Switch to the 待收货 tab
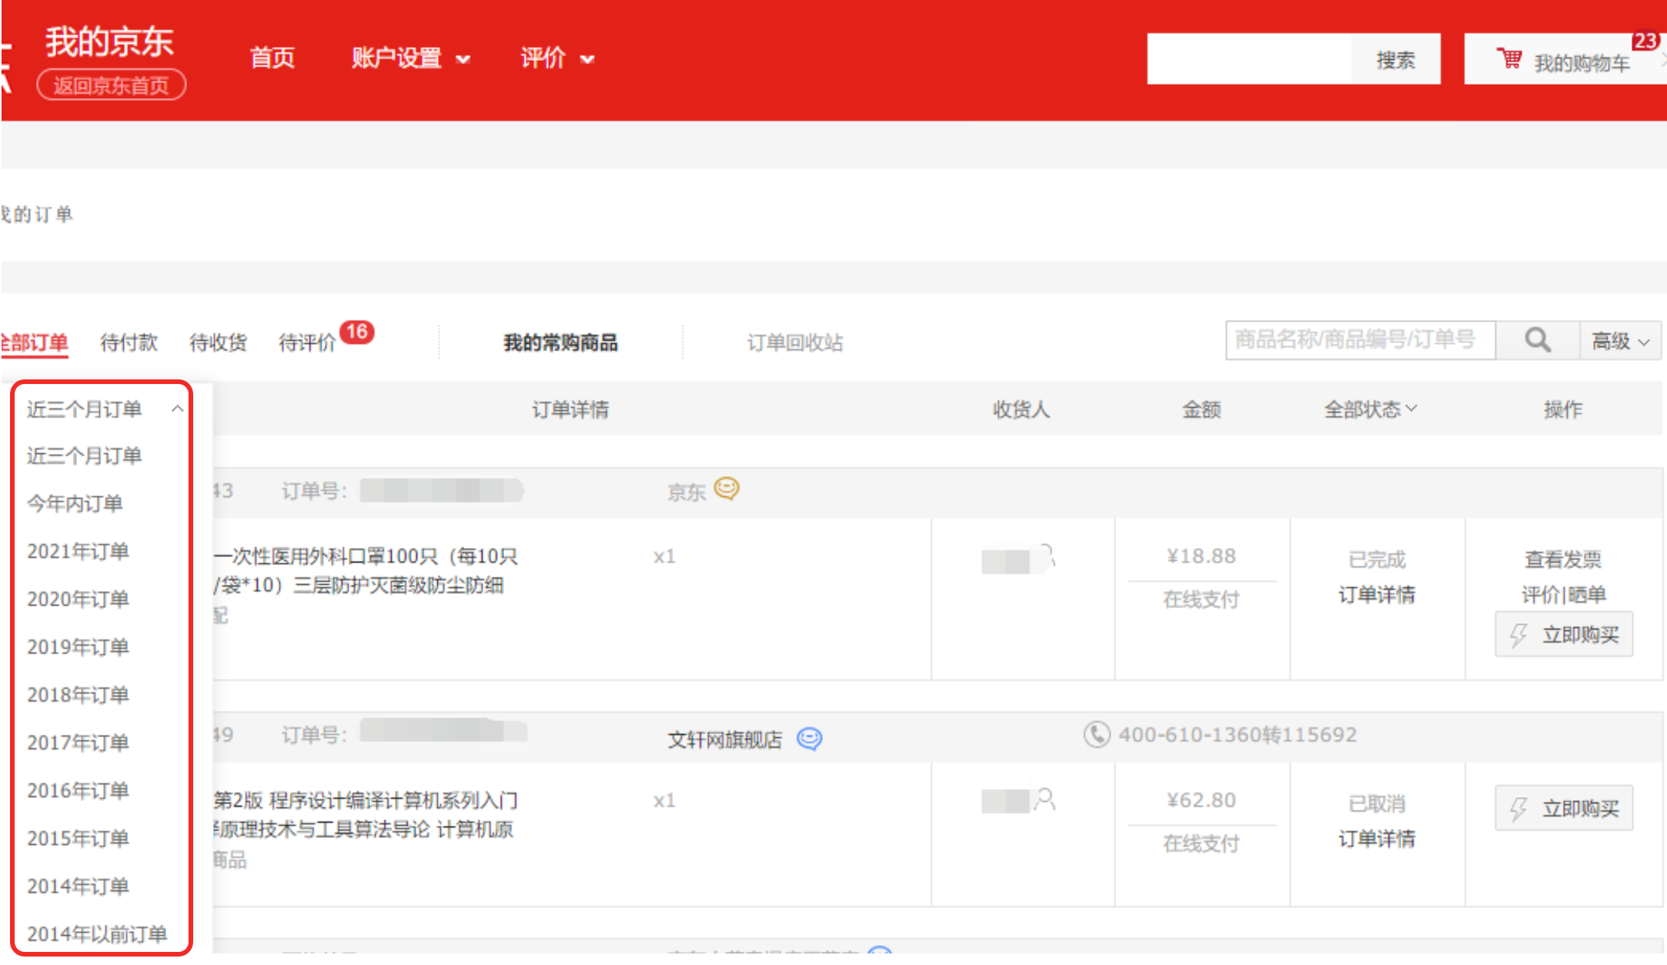 tap(218, 342)
